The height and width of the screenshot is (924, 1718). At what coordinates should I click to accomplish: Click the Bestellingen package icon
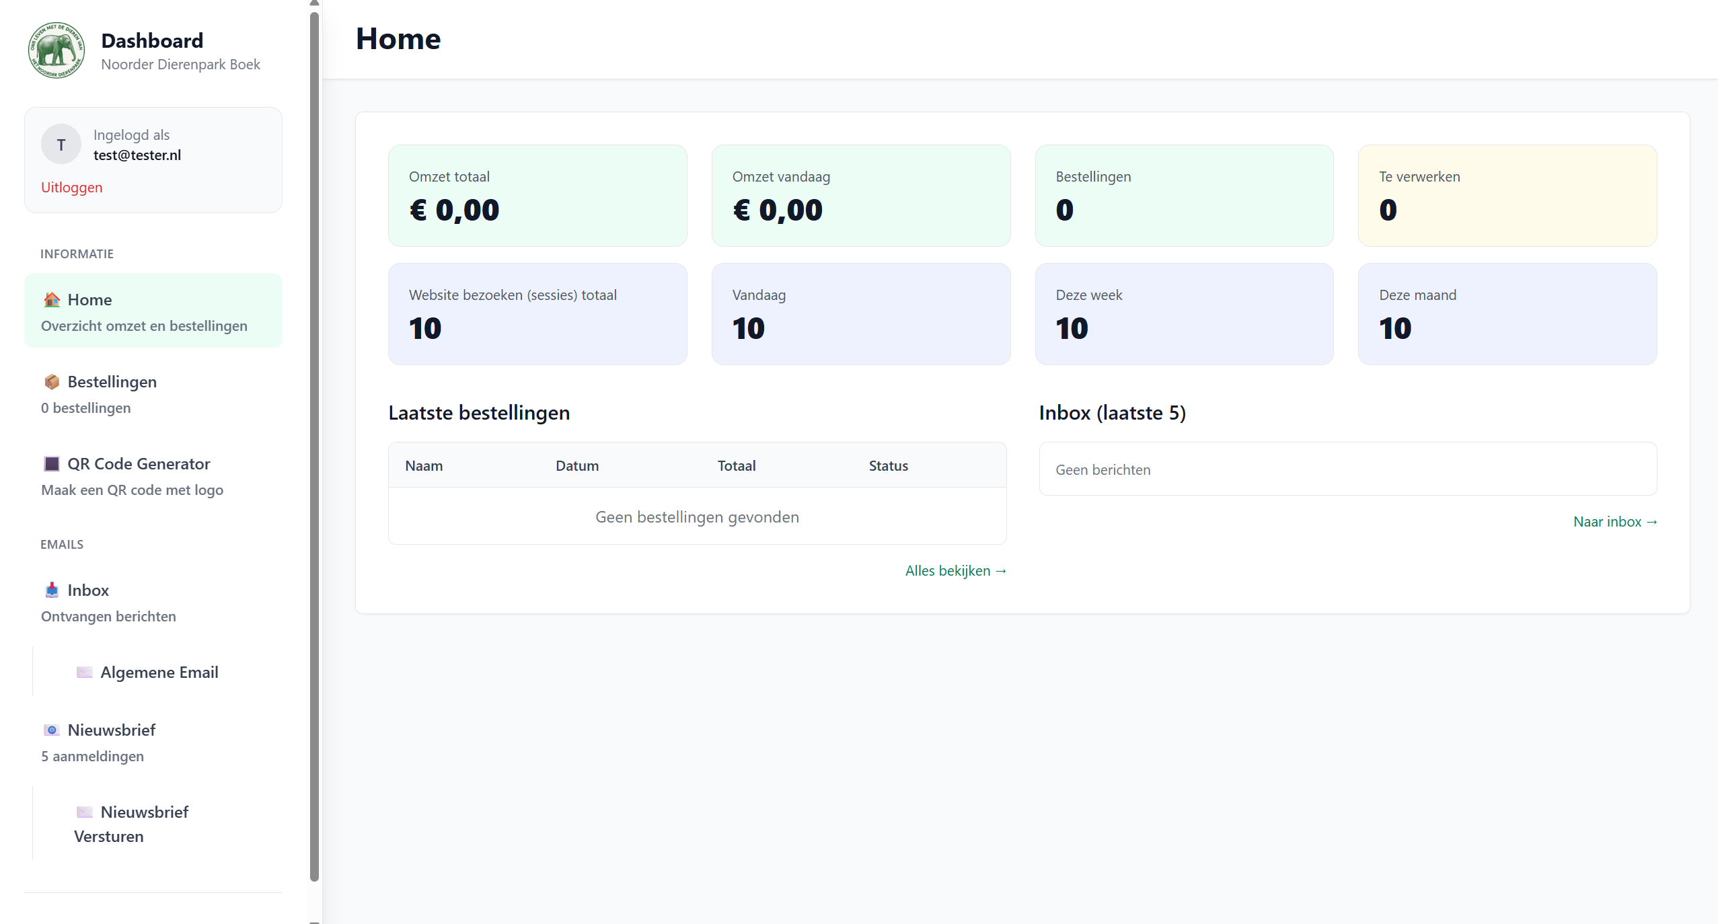point(52,381)
